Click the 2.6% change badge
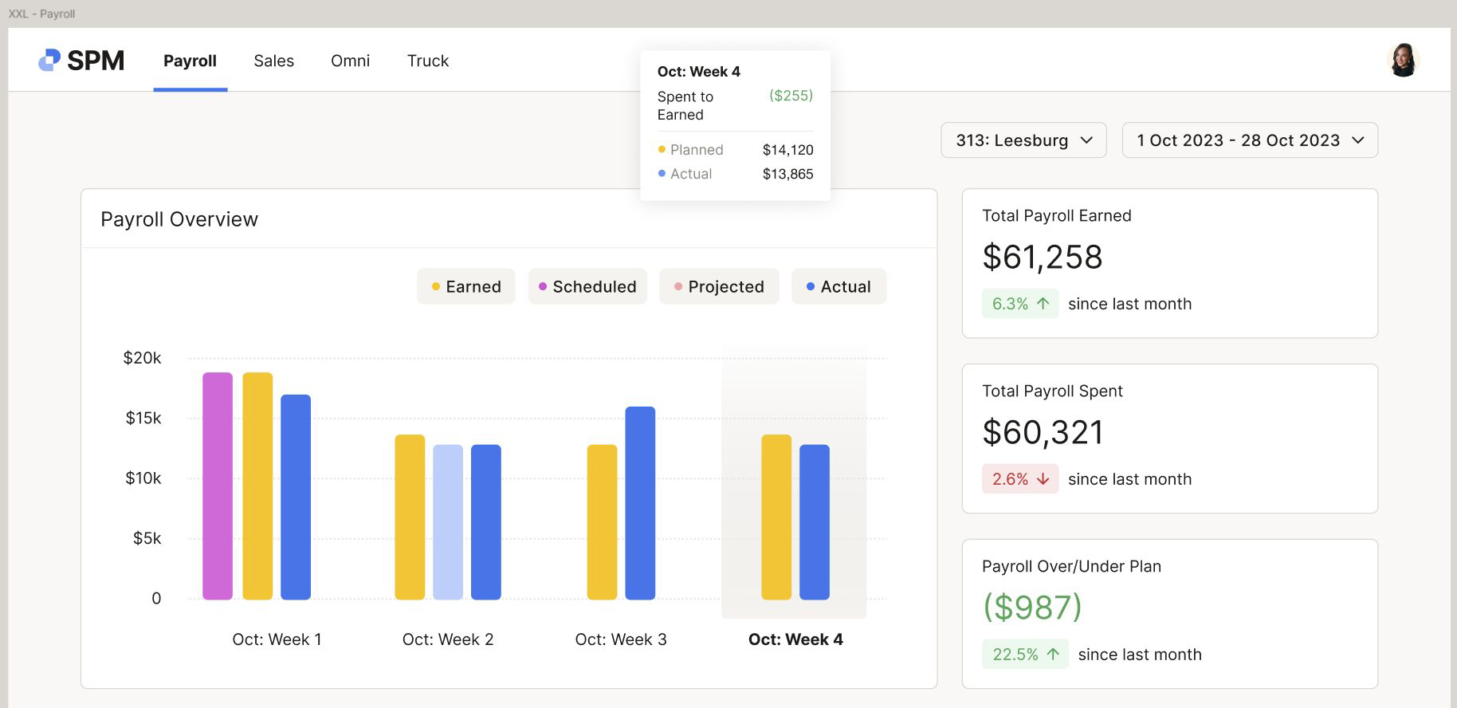 (x=1020, y=479)
